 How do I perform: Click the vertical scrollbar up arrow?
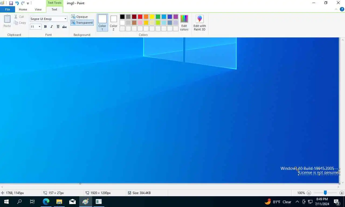343,40
